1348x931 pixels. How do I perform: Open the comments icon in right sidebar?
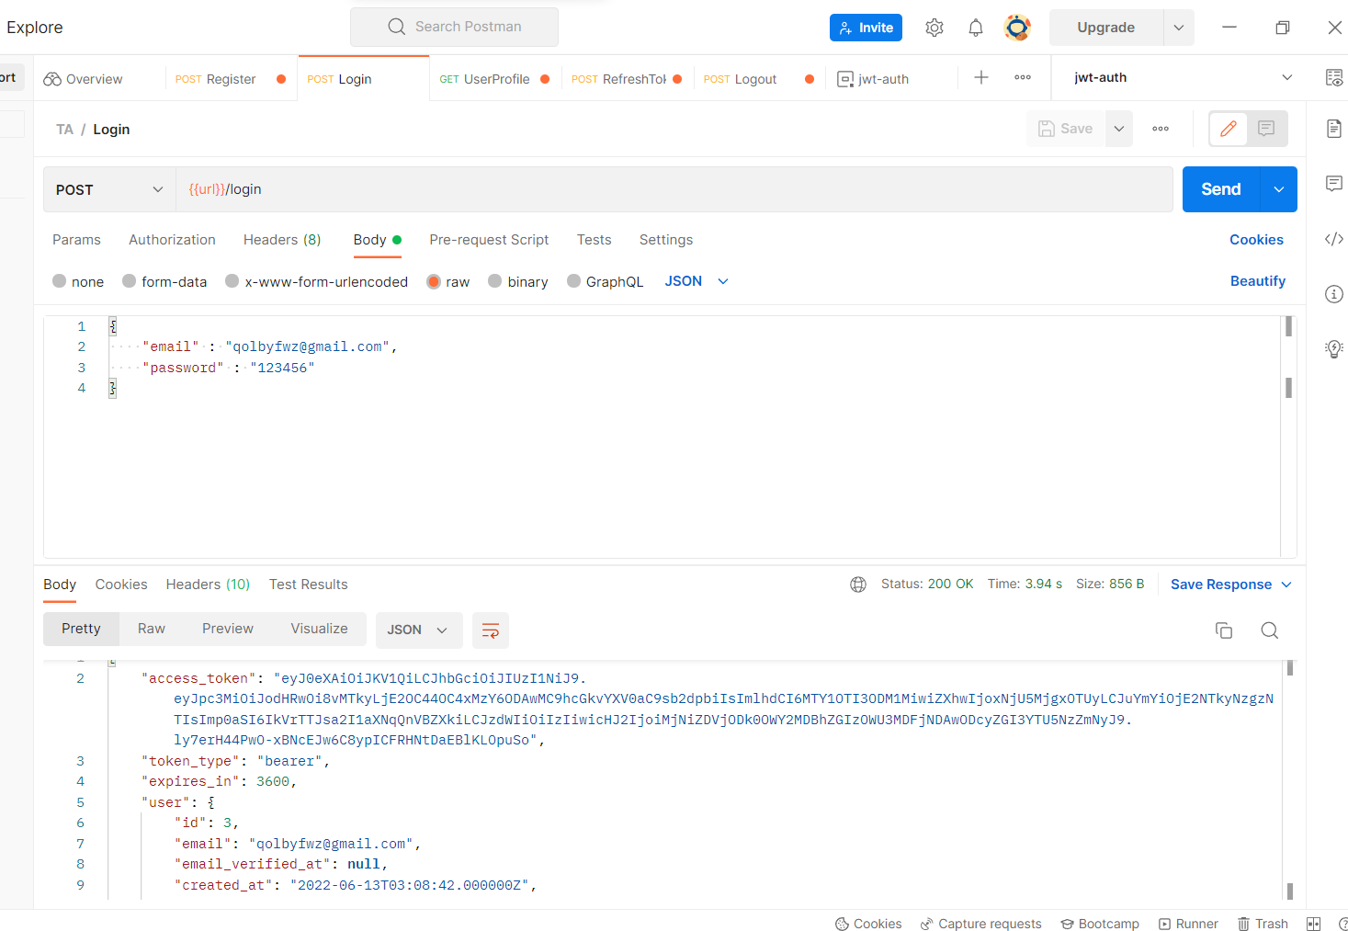1333,184
